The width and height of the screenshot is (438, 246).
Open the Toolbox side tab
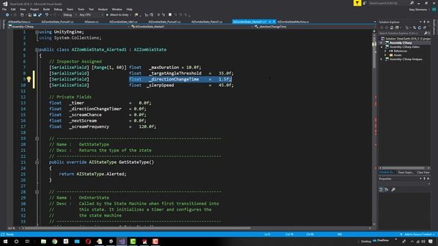3,25
